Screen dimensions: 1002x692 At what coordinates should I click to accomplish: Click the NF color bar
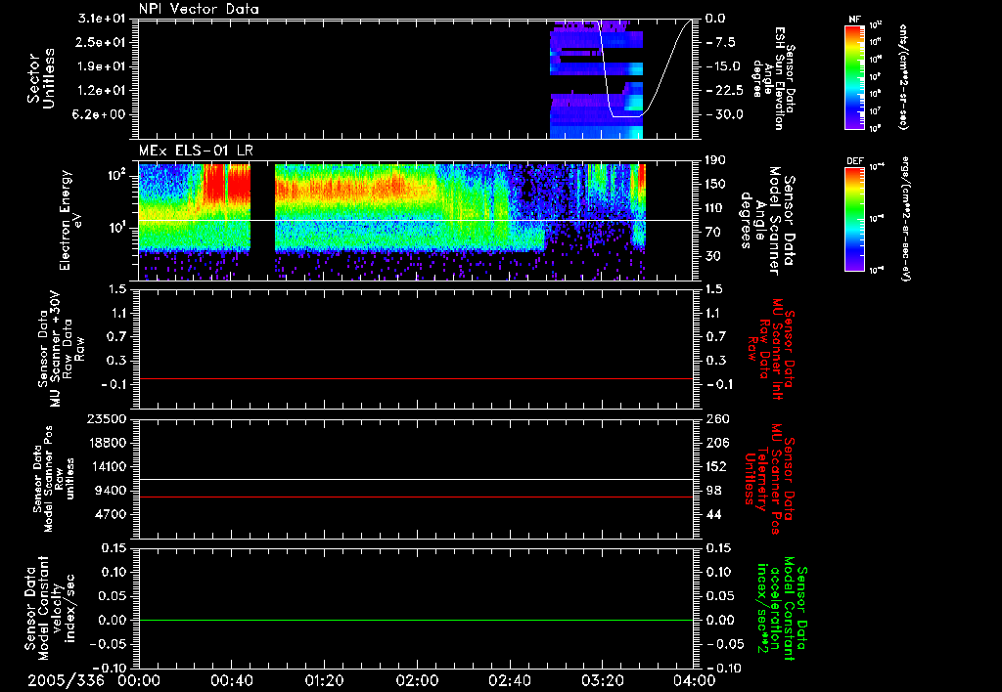tap(854, 76)
